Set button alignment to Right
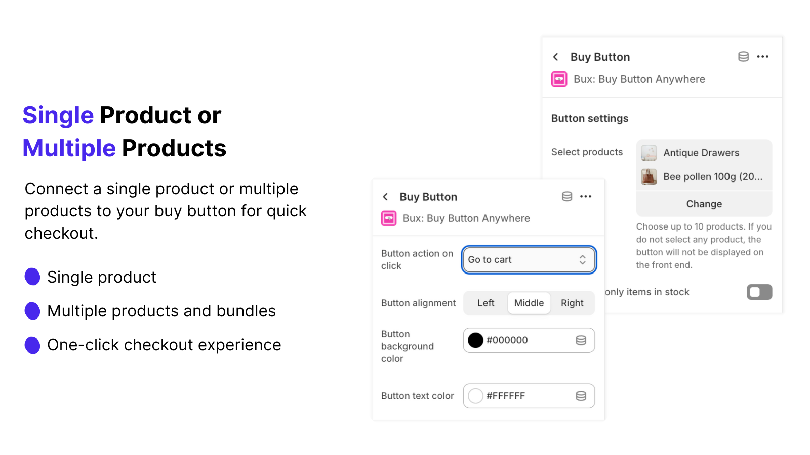Screen dimensions: 810x455 pyautogui.click(x=572, y=303)
